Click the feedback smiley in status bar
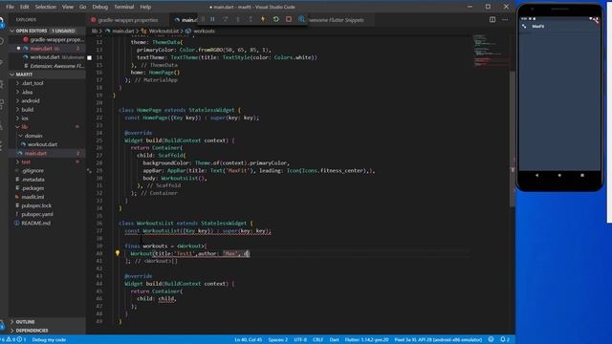612x344 pixels. 491,339
